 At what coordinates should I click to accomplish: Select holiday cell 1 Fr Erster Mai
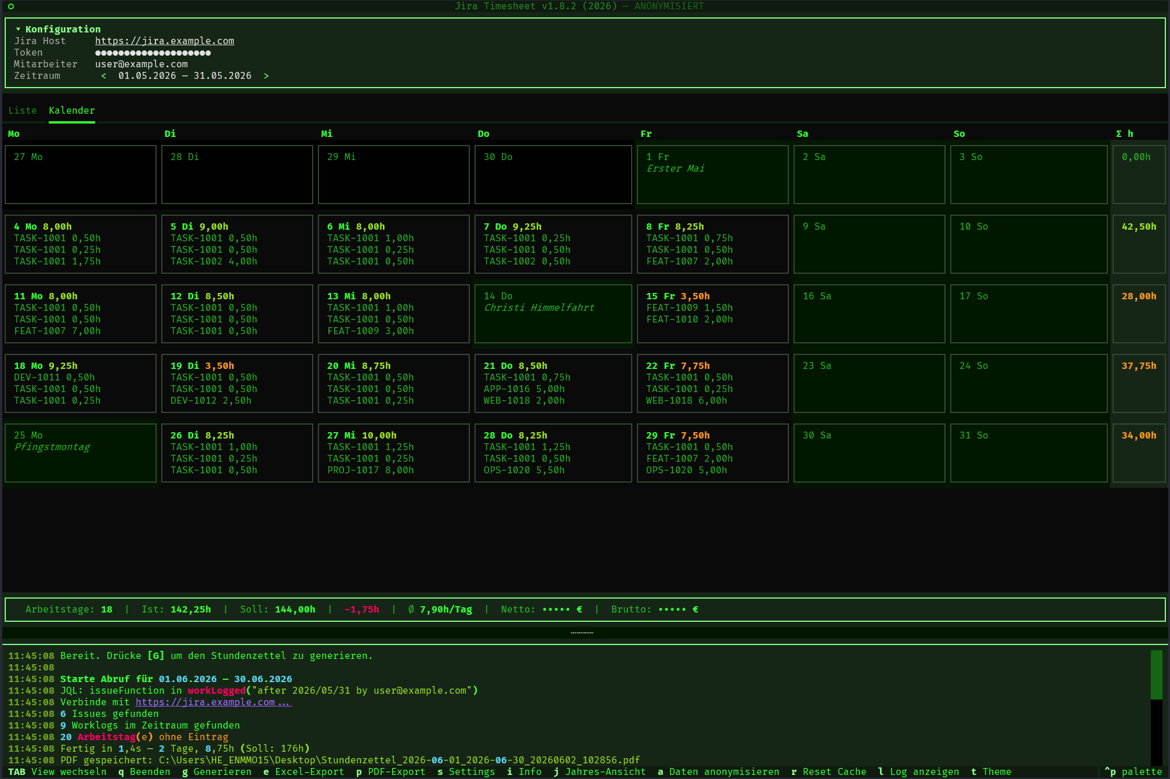(713, 175)
